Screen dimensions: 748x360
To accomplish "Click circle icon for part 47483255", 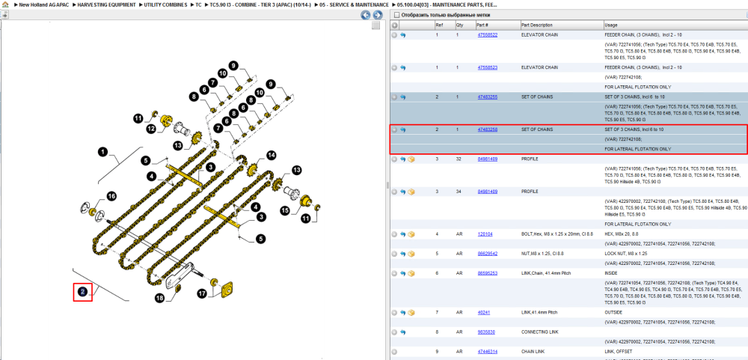I will click(x=394, y=97).
